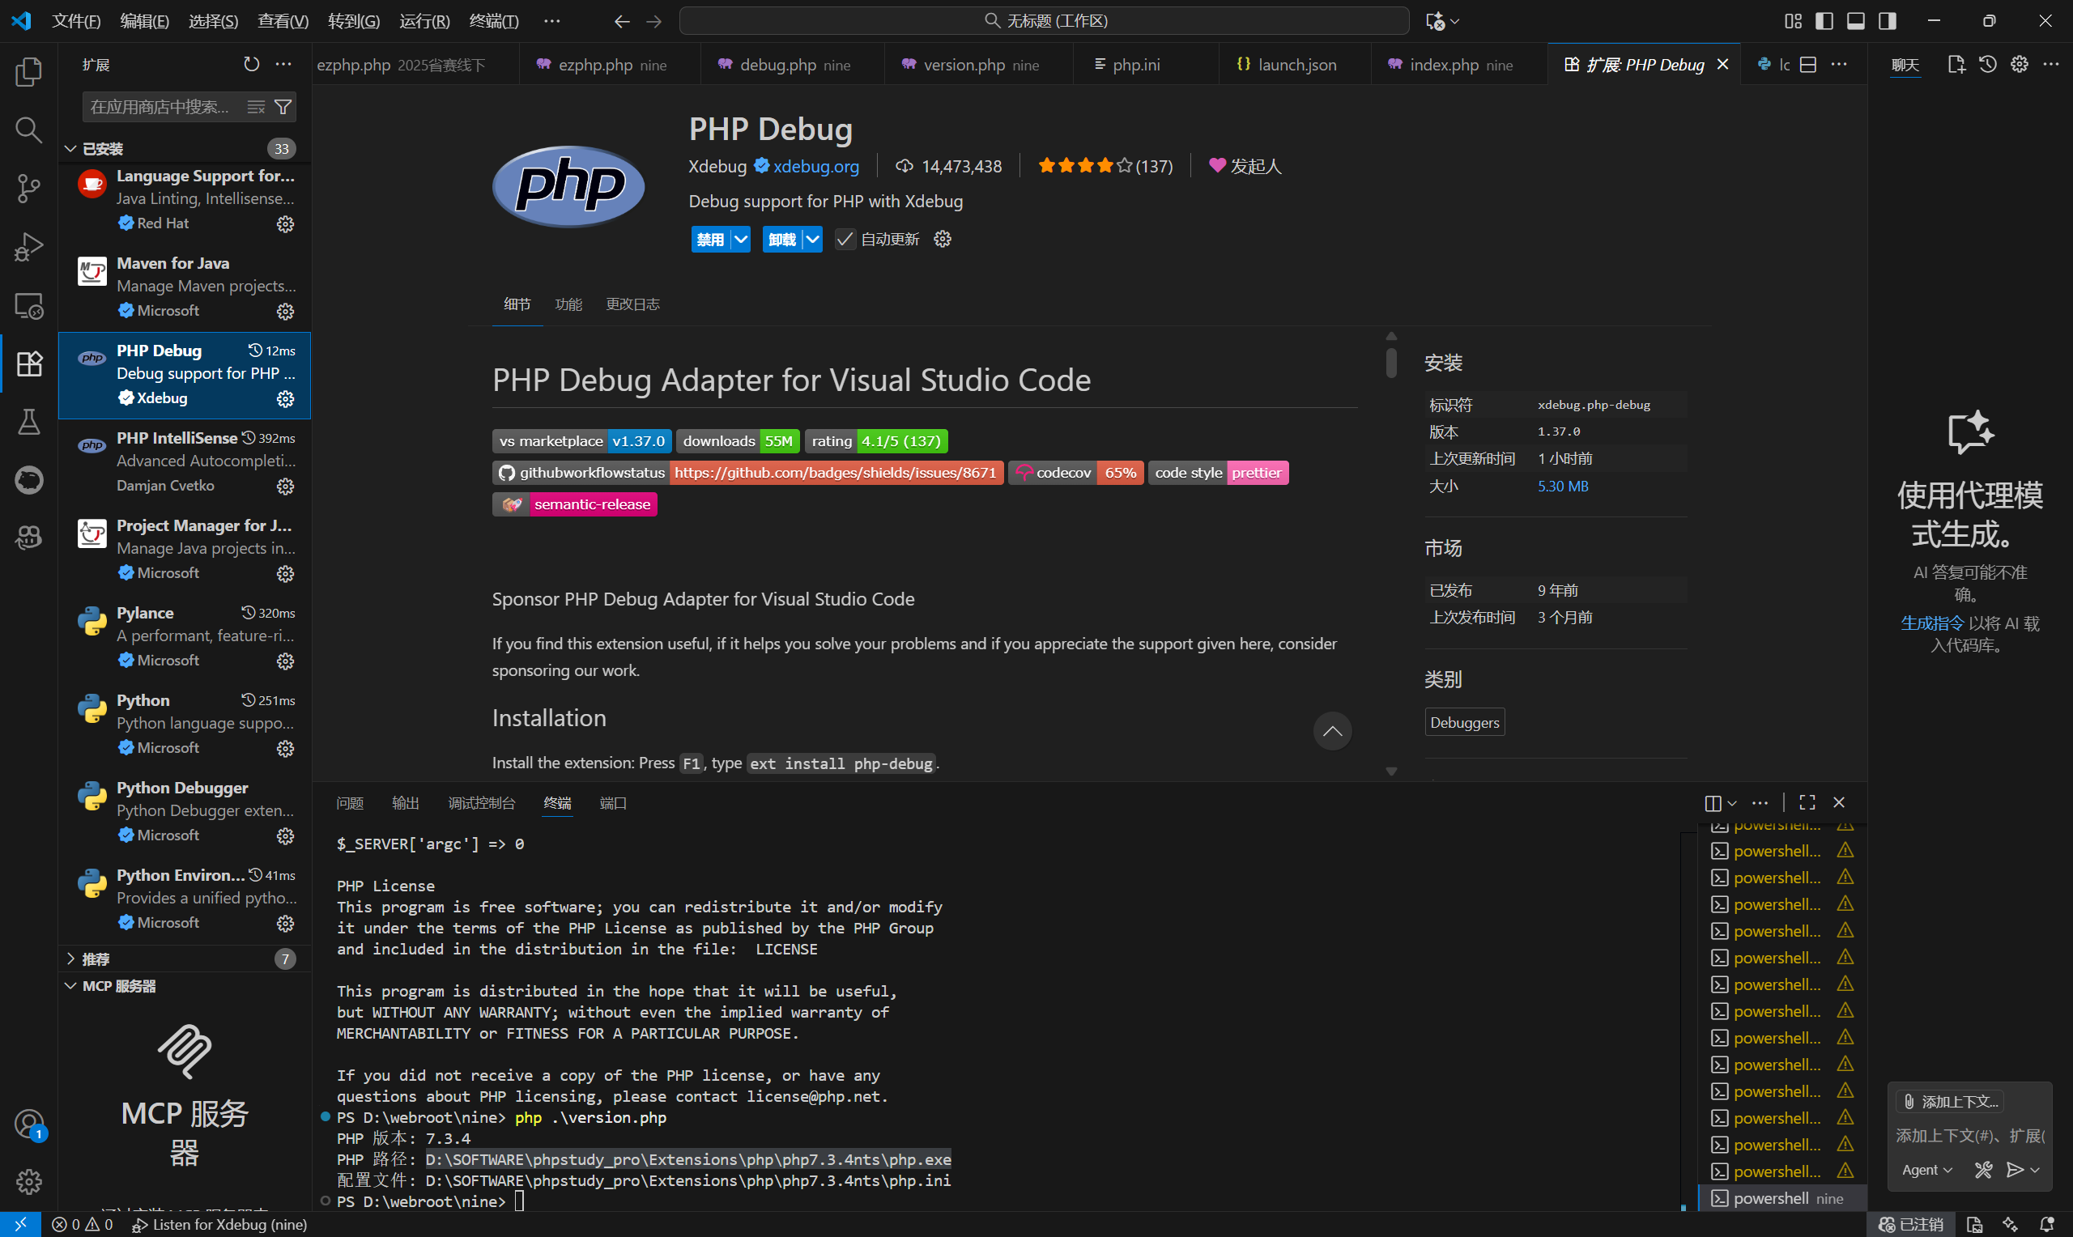
Task: Open Source Control view icon
Action: 28,189
